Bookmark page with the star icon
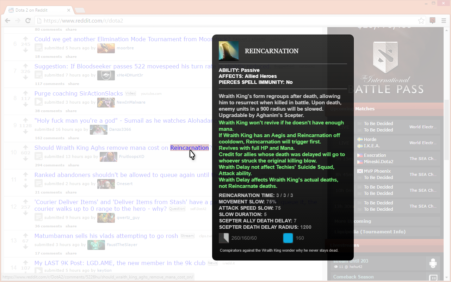 click(x=421, y=21)
